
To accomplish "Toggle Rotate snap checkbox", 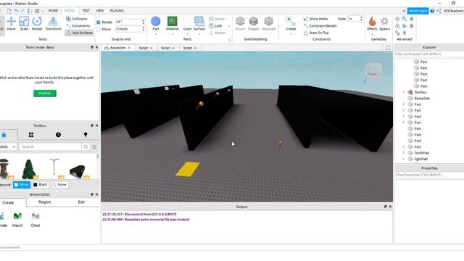I will tap(99, 22).
